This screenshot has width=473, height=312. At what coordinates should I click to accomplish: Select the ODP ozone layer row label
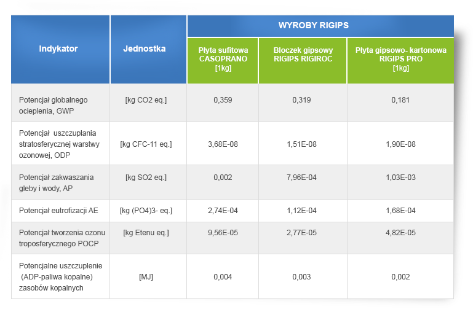[x=59, y=144]
